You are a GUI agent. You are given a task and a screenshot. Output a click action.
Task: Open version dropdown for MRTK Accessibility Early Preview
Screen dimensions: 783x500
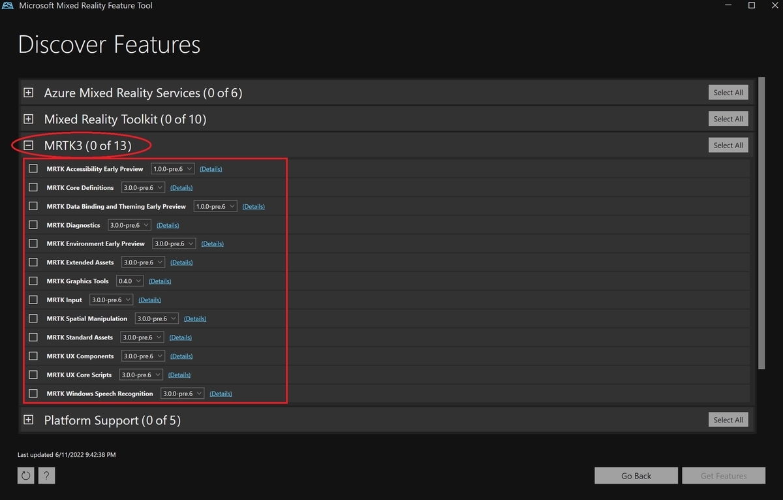point(172,169)
